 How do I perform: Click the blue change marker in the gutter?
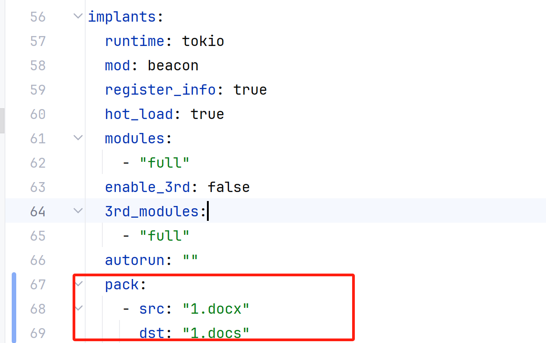14,308
